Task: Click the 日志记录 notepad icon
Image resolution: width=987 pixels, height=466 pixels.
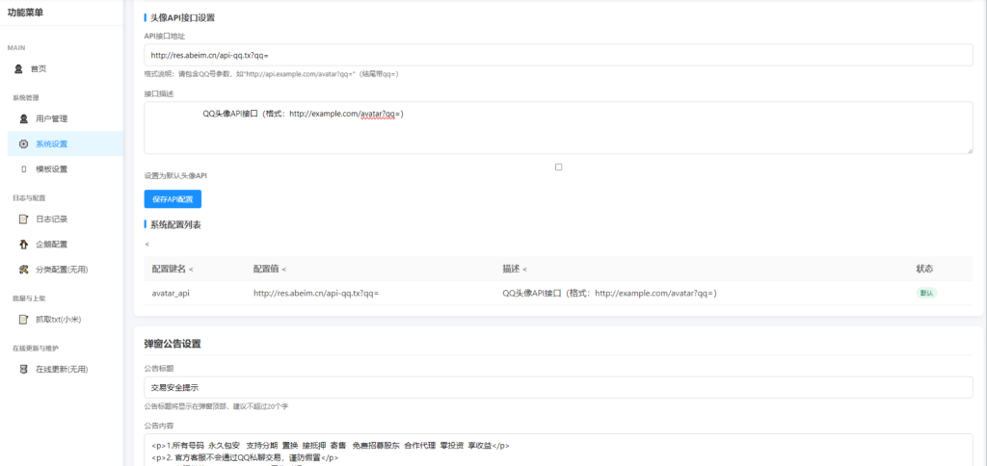Action: pyautogui.click(x=23, y=220)
